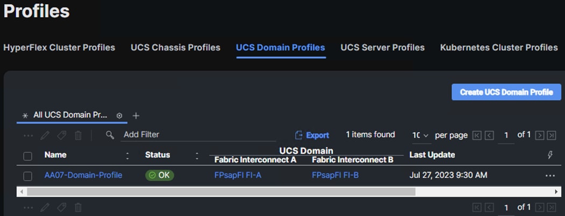Click the 1 items found text
Viewport: 565px width, 216px height.
pos(370,135)
